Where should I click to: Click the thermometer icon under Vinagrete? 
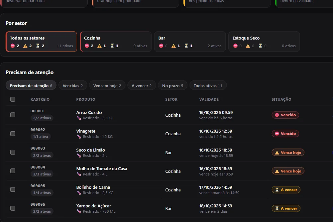click(x=79, y=137)
